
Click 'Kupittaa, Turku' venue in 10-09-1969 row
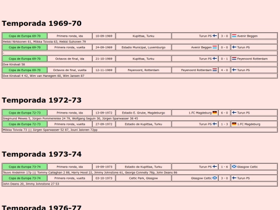144,36
